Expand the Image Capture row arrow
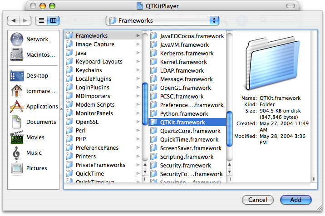This screenshot has width=325, height=216. tap(138, 44)
